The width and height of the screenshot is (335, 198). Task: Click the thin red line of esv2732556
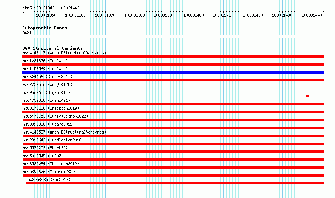(x=173, y=88)
